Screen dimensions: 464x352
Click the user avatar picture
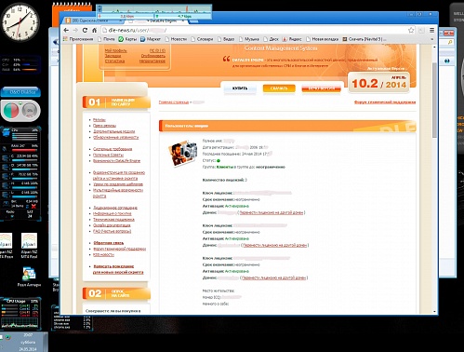pyautogui.click(x=183, y=153)
